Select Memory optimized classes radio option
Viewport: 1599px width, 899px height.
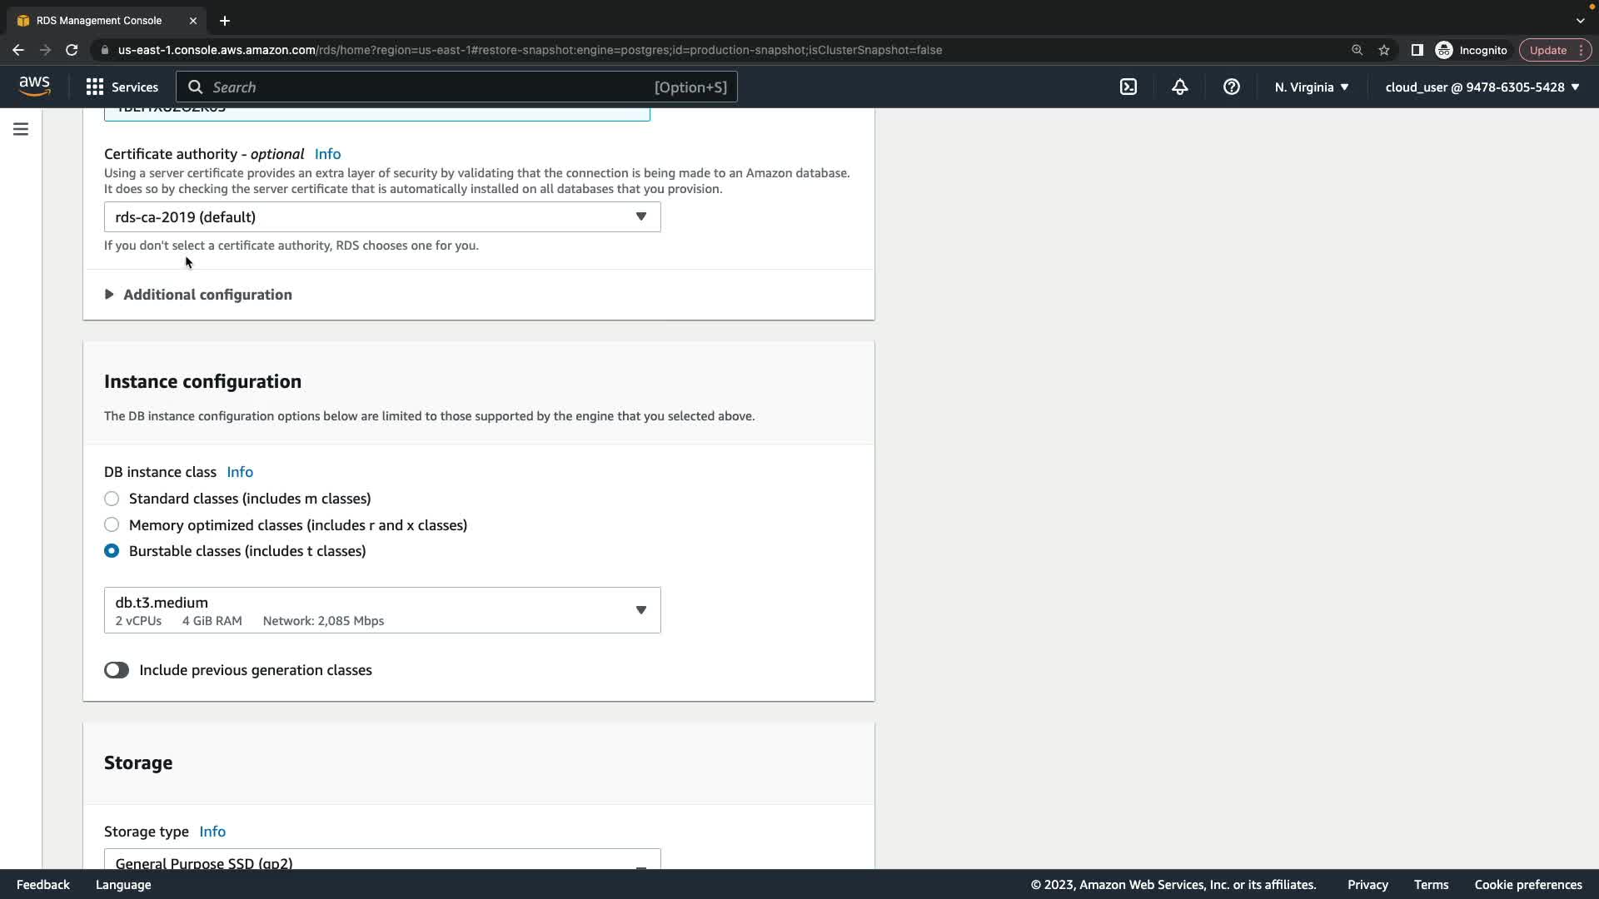pyautogui.click(x=112, y=525)
